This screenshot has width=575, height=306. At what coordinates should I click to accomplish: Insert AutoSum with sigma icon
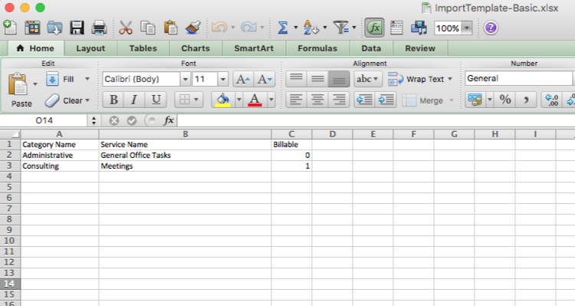coord(282,28)
